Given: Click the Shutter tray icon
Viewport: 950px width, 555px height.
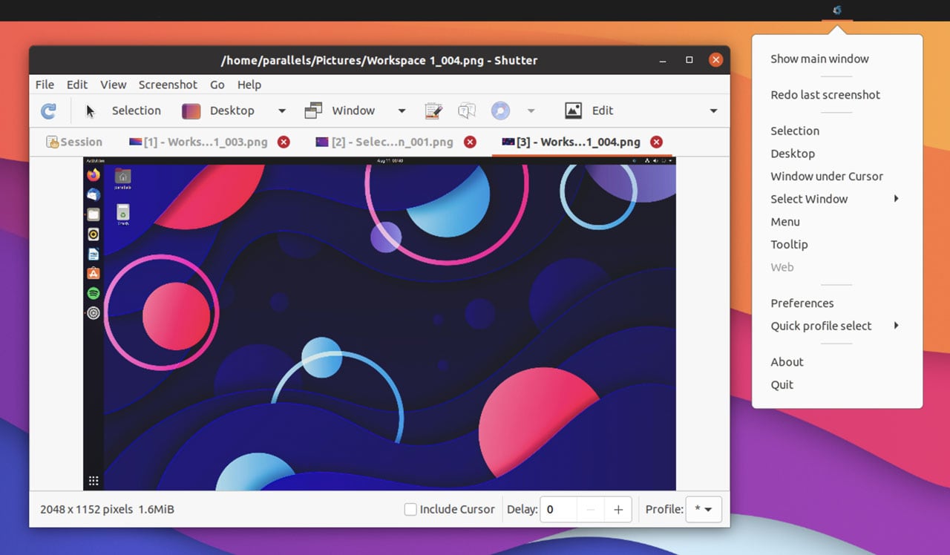Looking at the screenshot, I should [x=836, y=10].
